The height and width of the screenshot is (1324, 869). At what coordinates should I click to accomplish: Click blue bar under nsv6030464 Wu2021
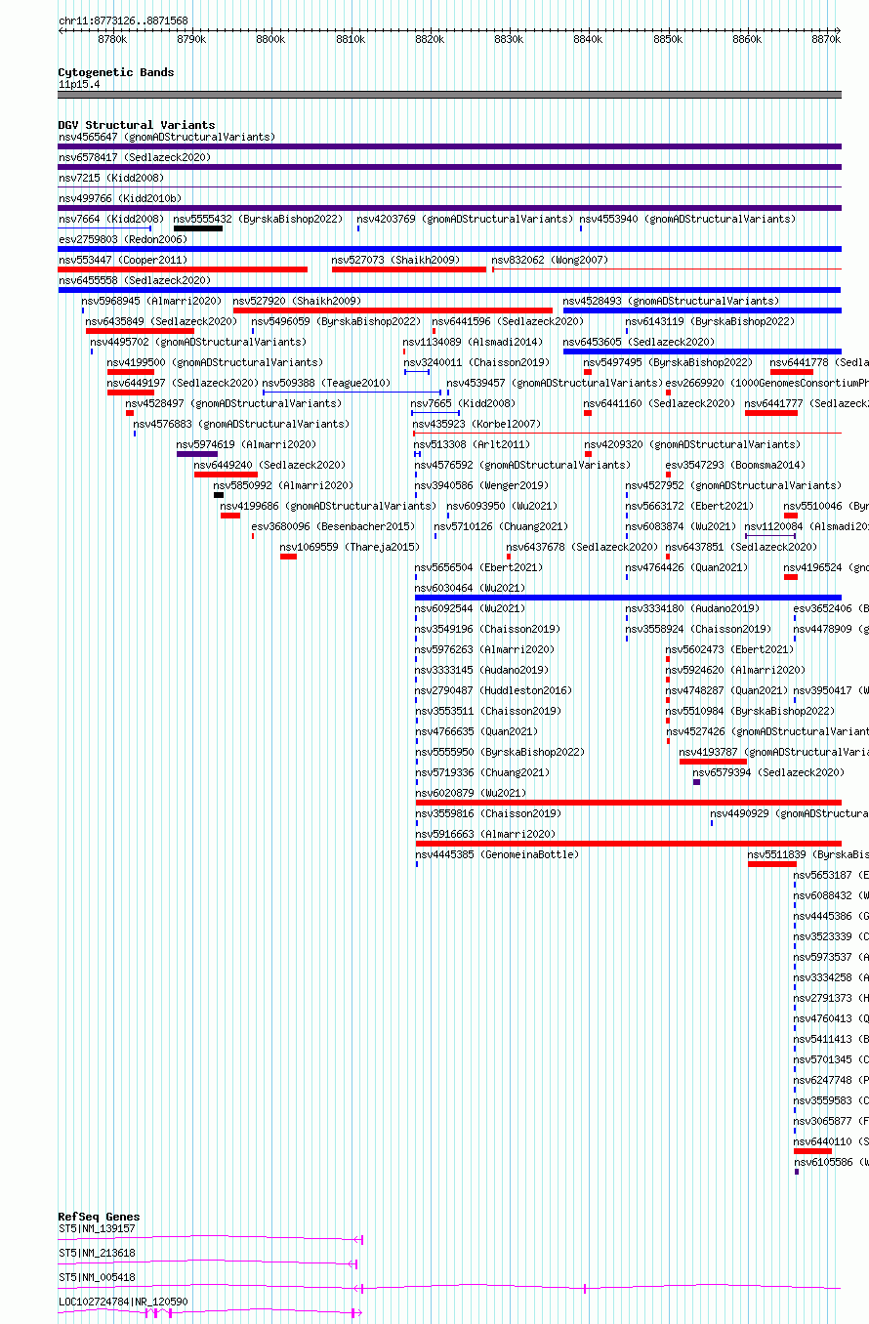(x=628, y=598)
